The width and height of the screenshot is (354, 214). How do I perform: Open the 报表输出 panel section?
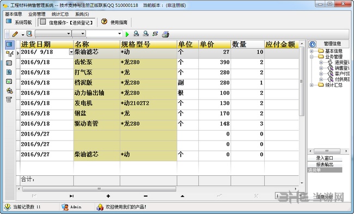(x=325, y=164)
